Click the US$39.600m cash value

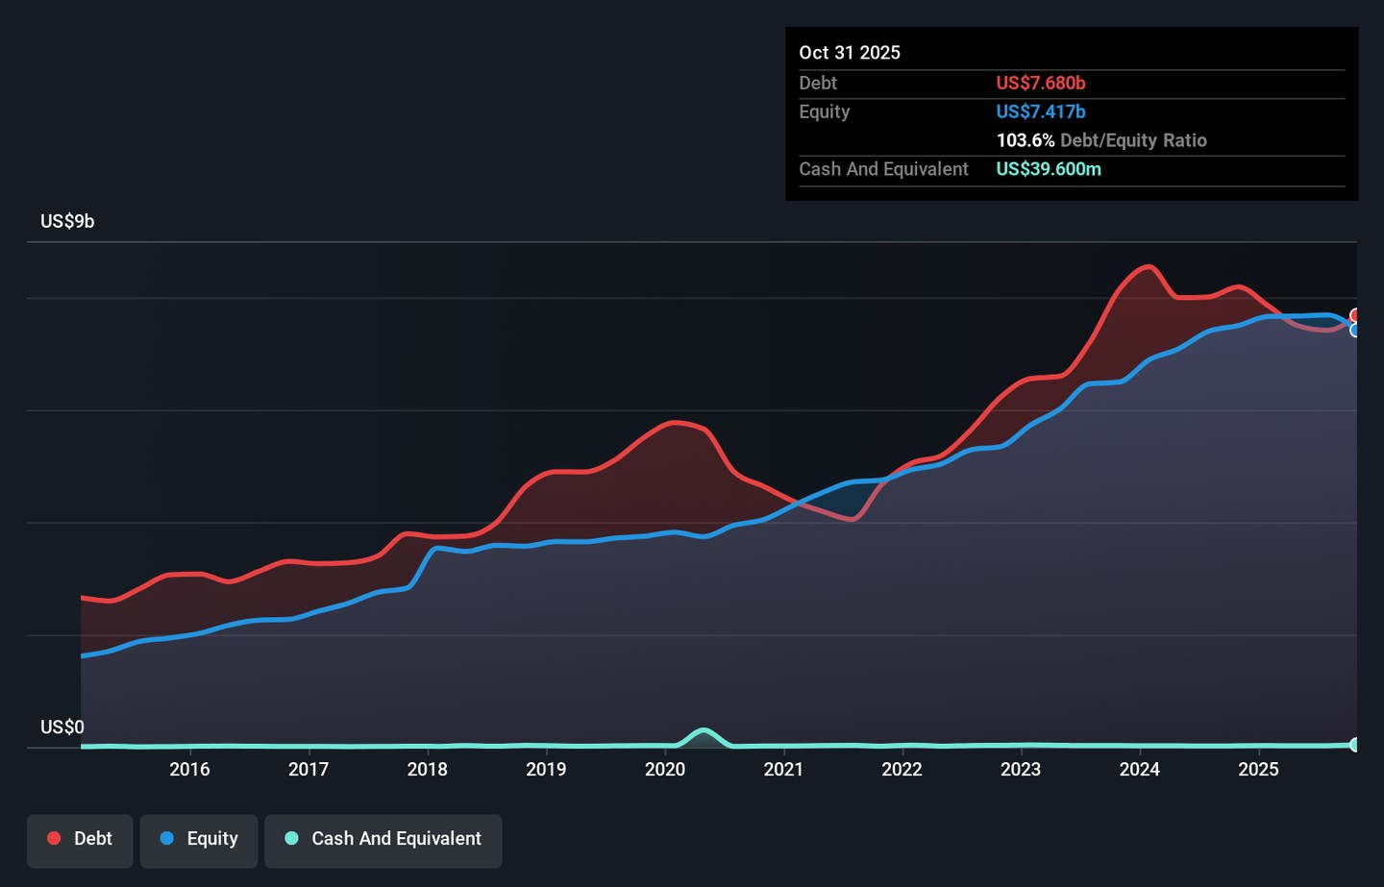pyautogui.click(x=1049, y=169)
